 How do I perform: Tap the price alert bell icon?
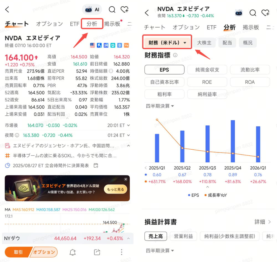point(72,252)
